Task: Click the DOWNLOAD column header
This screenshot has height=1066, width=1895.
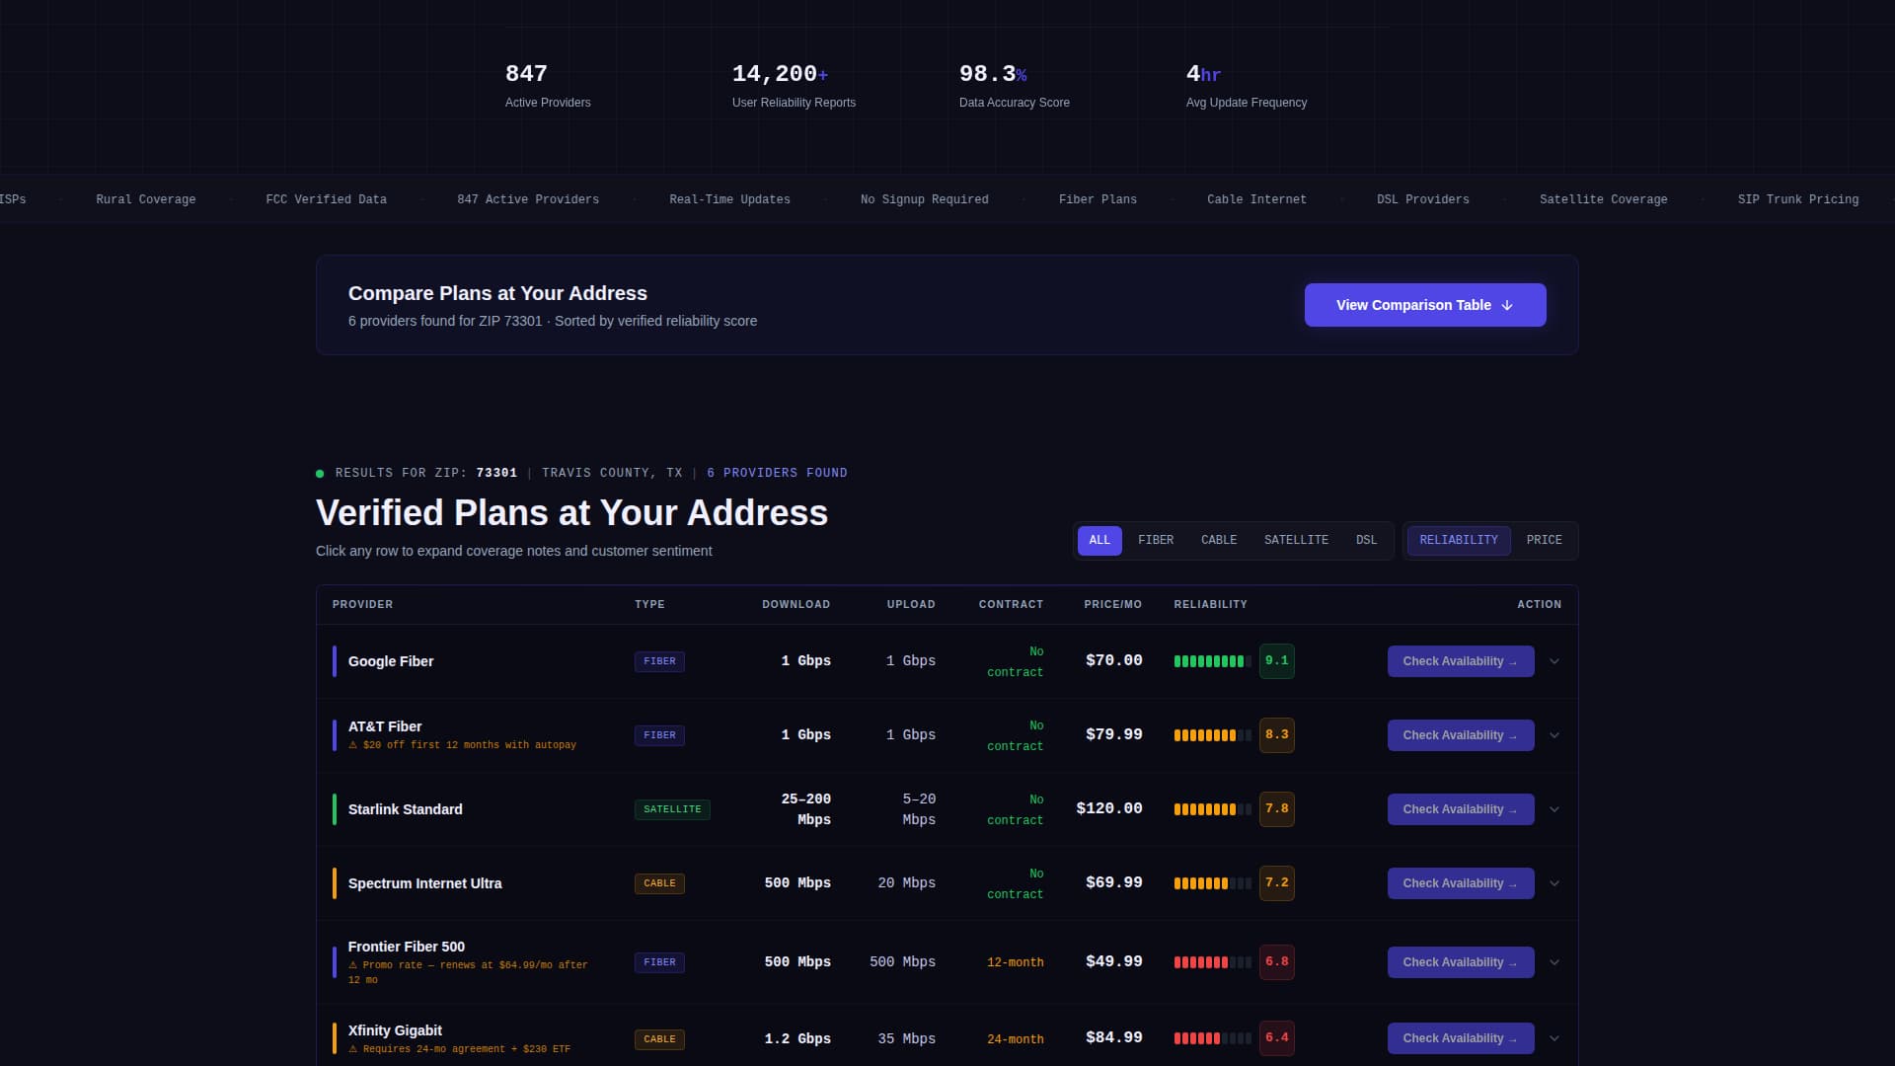Action: click(796, 604)
